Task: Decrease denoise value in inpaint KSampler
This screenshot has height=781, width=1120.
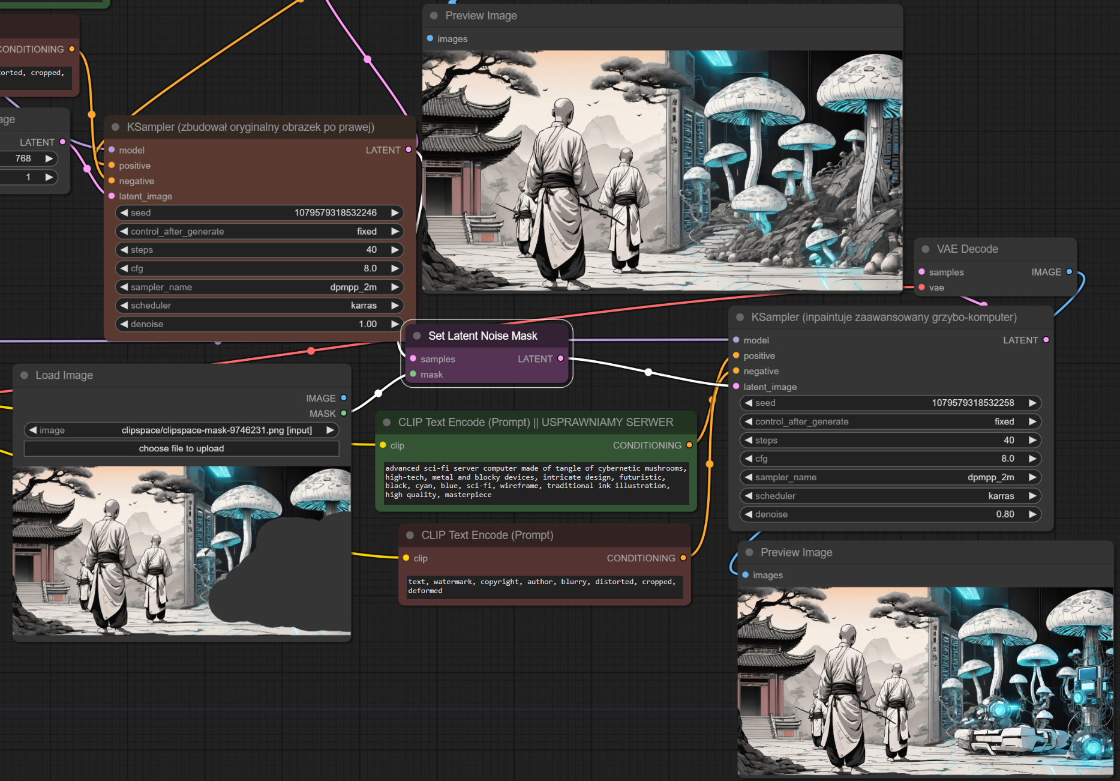Action: tap(749, 514)
